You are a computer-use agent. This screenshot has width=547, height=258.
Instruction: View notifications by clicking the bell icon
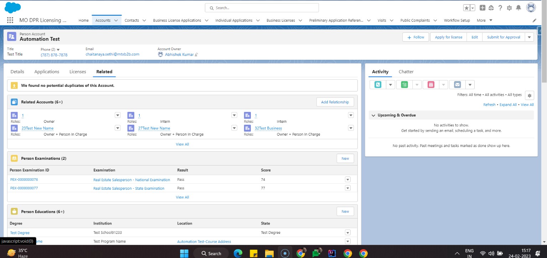pos(518,7)
